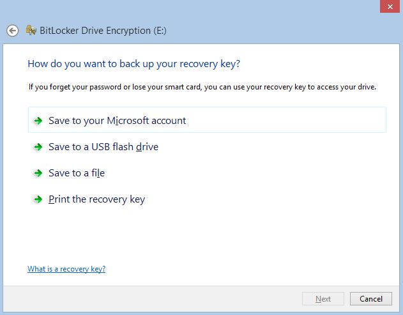Click the BitLocker lock and keys icon

click(31, 30)
